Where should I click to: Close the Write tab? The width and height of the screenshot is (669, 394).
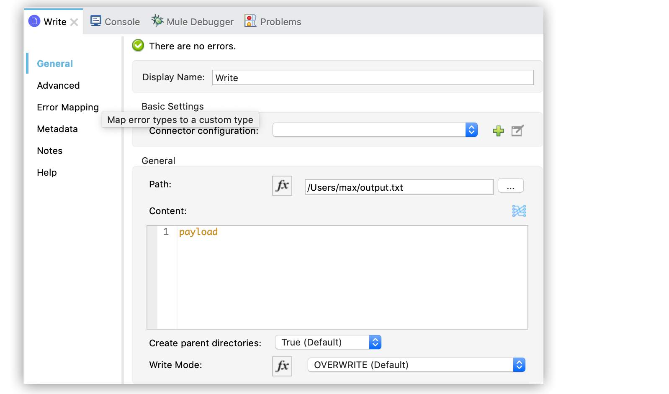click(x=74, y=22)
